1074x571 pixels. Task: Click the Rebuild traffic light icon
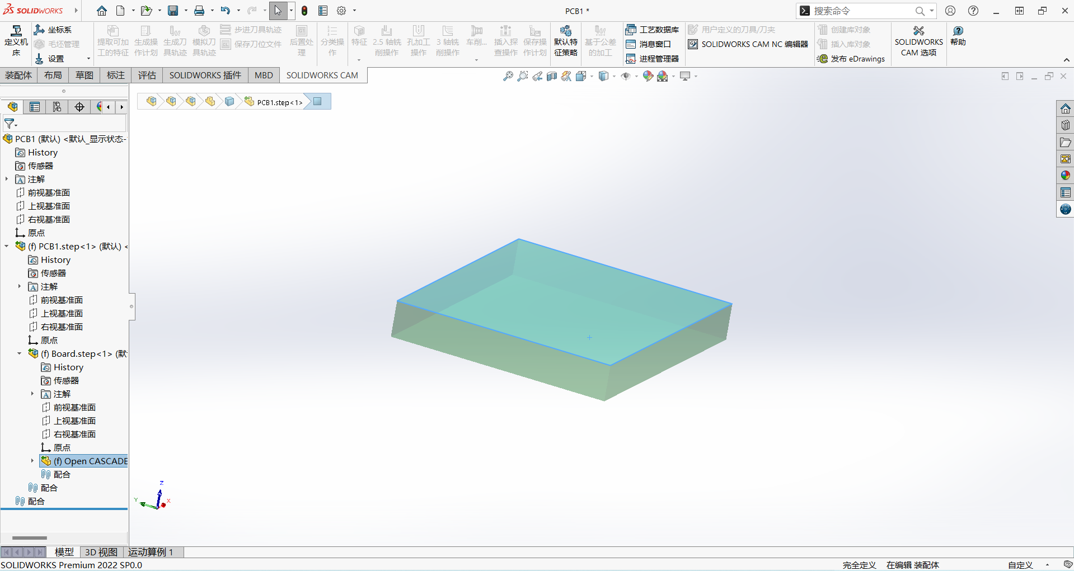pyautogui.click(x=304, y=11)
